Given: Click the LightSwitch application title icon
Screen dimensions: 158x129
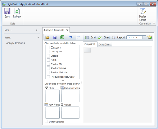Looking at the screenshot, I should coord(4,4).
